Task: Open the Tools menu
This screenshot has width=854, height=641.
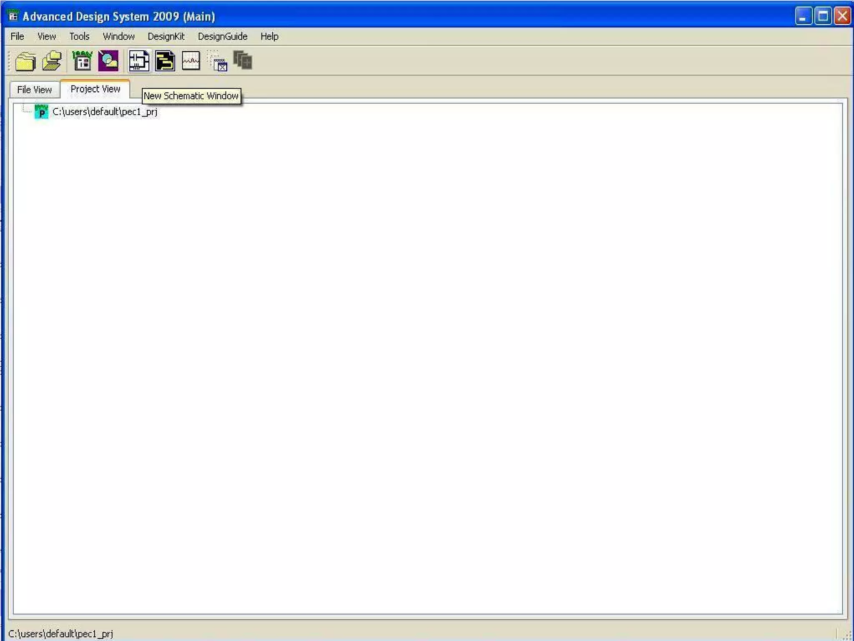Action: [79, 37]
